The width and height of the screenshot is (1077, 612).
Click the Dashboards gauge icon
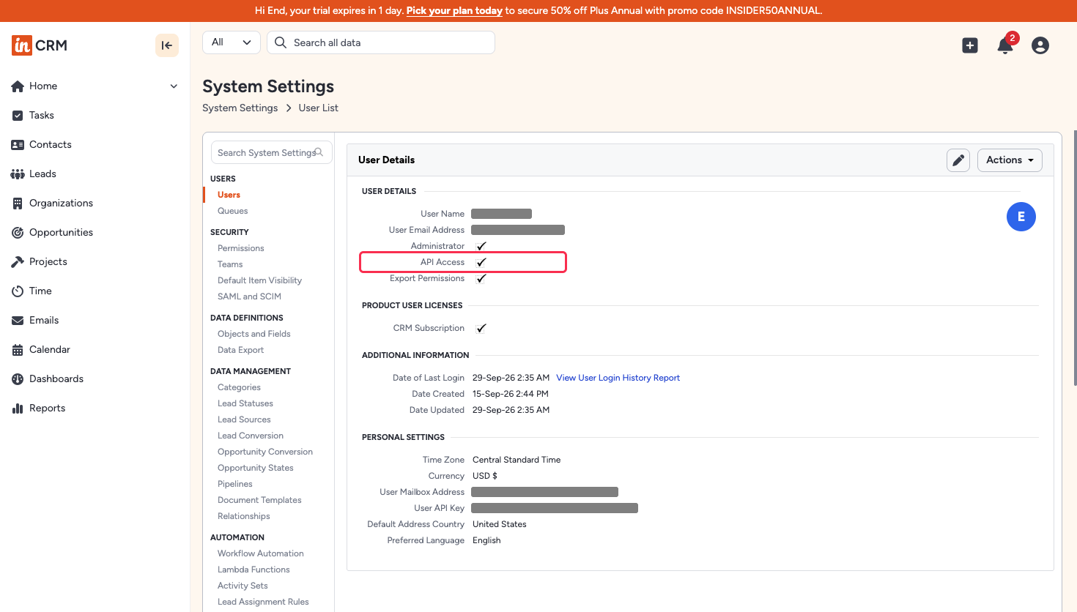[x=18, y=379]
